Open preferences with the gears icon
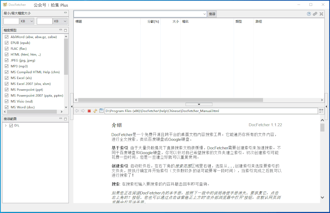 [x=315, y=14]
